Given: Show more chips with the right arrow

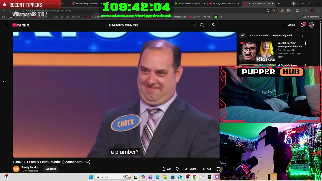Looking at the screenshot, I should [x=303, y=36].
